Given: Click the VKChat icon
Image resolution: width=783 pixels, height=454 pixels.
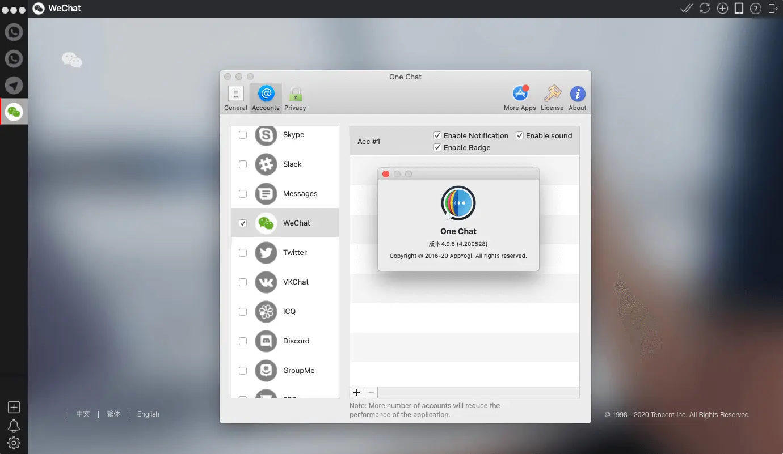Looking at the screenshot, I should click(266, 282).
